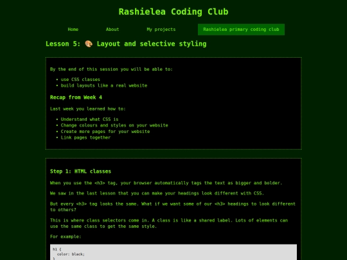Image resolution: width=347 pixels, height=260 pixels.
Task: Click the Step 1: HTML classes heading
Action: pos(80,171)
